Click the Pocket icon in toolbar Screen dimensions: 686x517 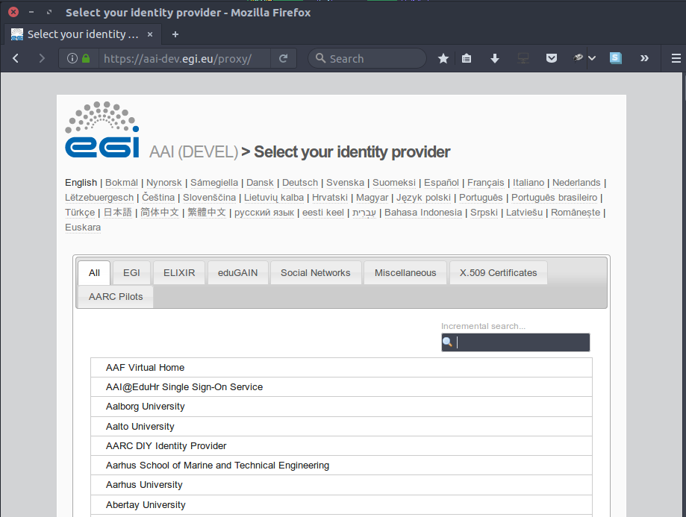pyautogui.click(x=551, y=58)
